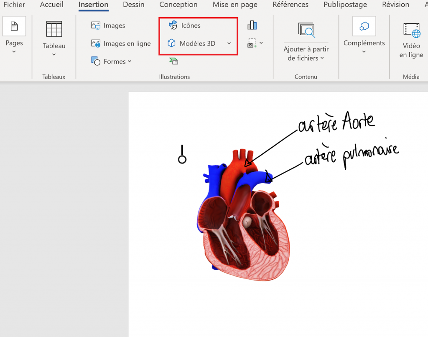The width and height of the screenshot is (428, 337).
Task: Click the SmartArt icon
Action: (x=173, y=61)
